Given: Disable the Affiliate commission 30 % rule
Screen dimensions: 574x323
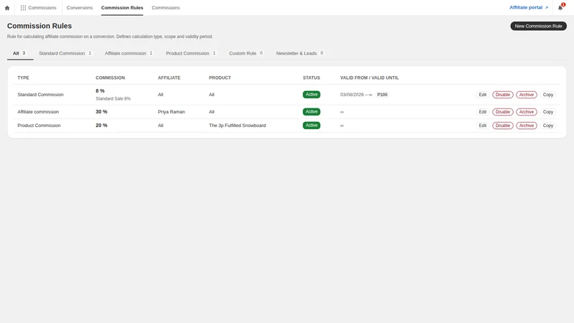Looking at the screenshot, I should 503,112.
